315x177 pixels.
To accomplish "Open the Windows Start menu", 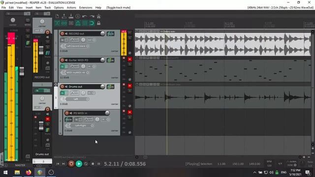I will point(5,173).
